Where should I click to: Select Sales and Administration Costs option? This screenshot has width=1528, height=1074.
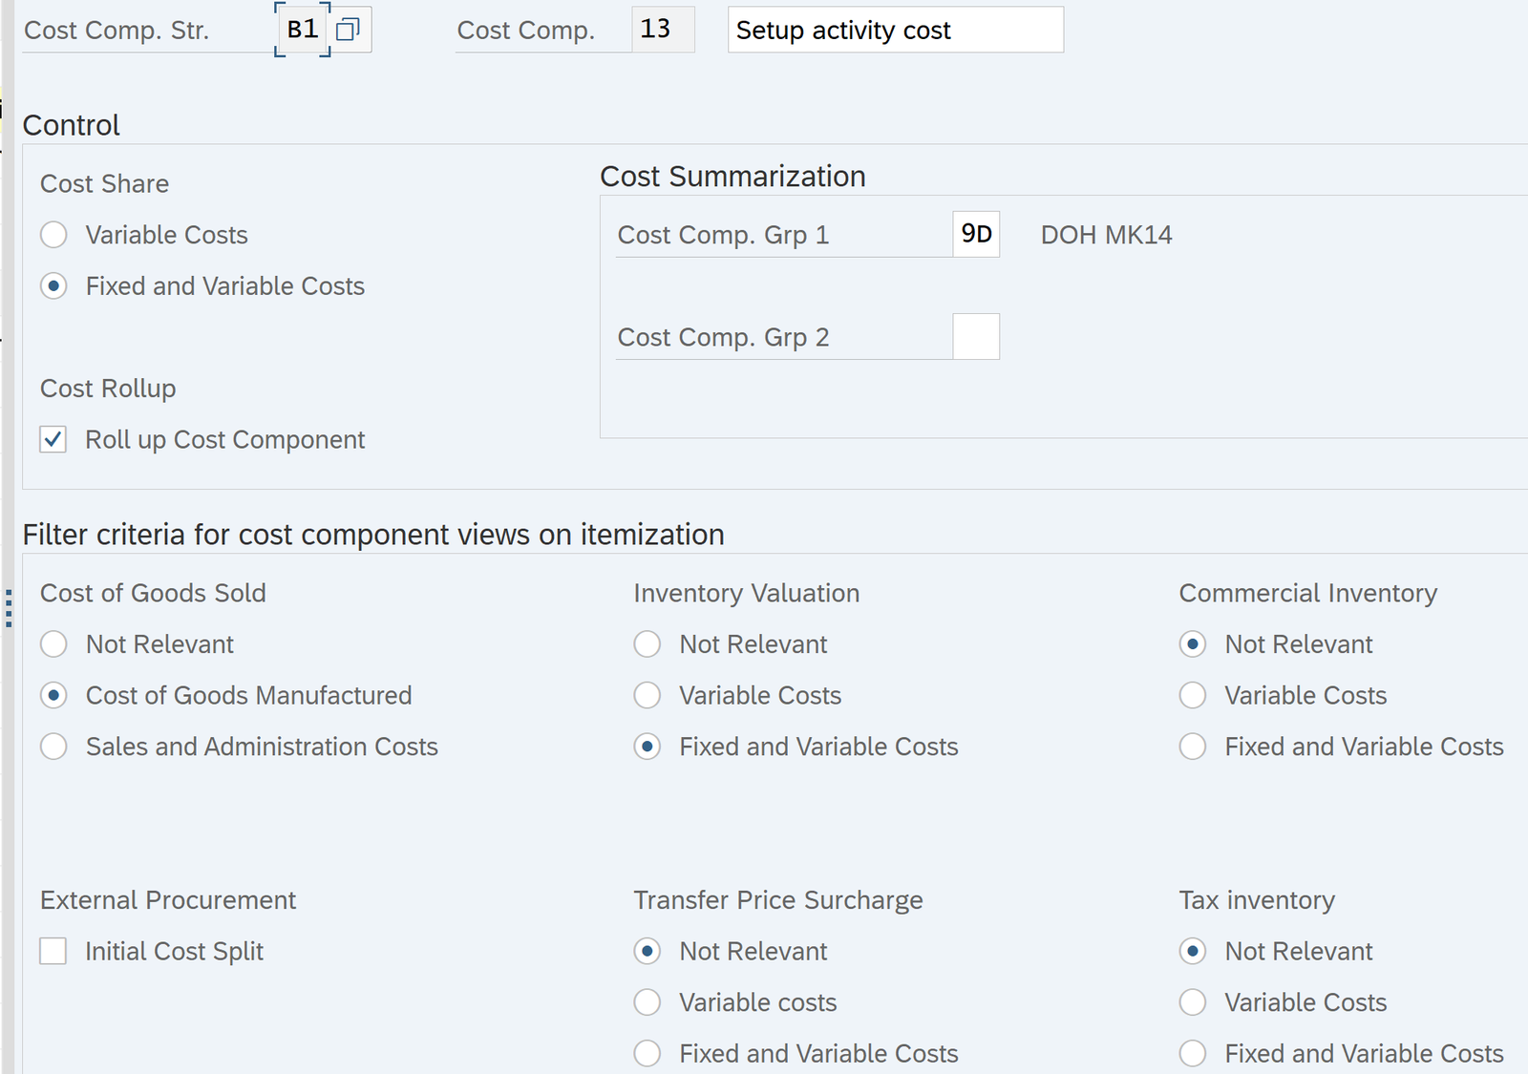54,747
